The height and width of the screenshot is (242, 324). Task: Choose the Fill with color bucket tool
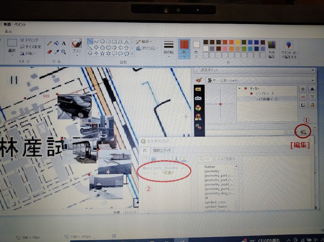coord(56,43)
